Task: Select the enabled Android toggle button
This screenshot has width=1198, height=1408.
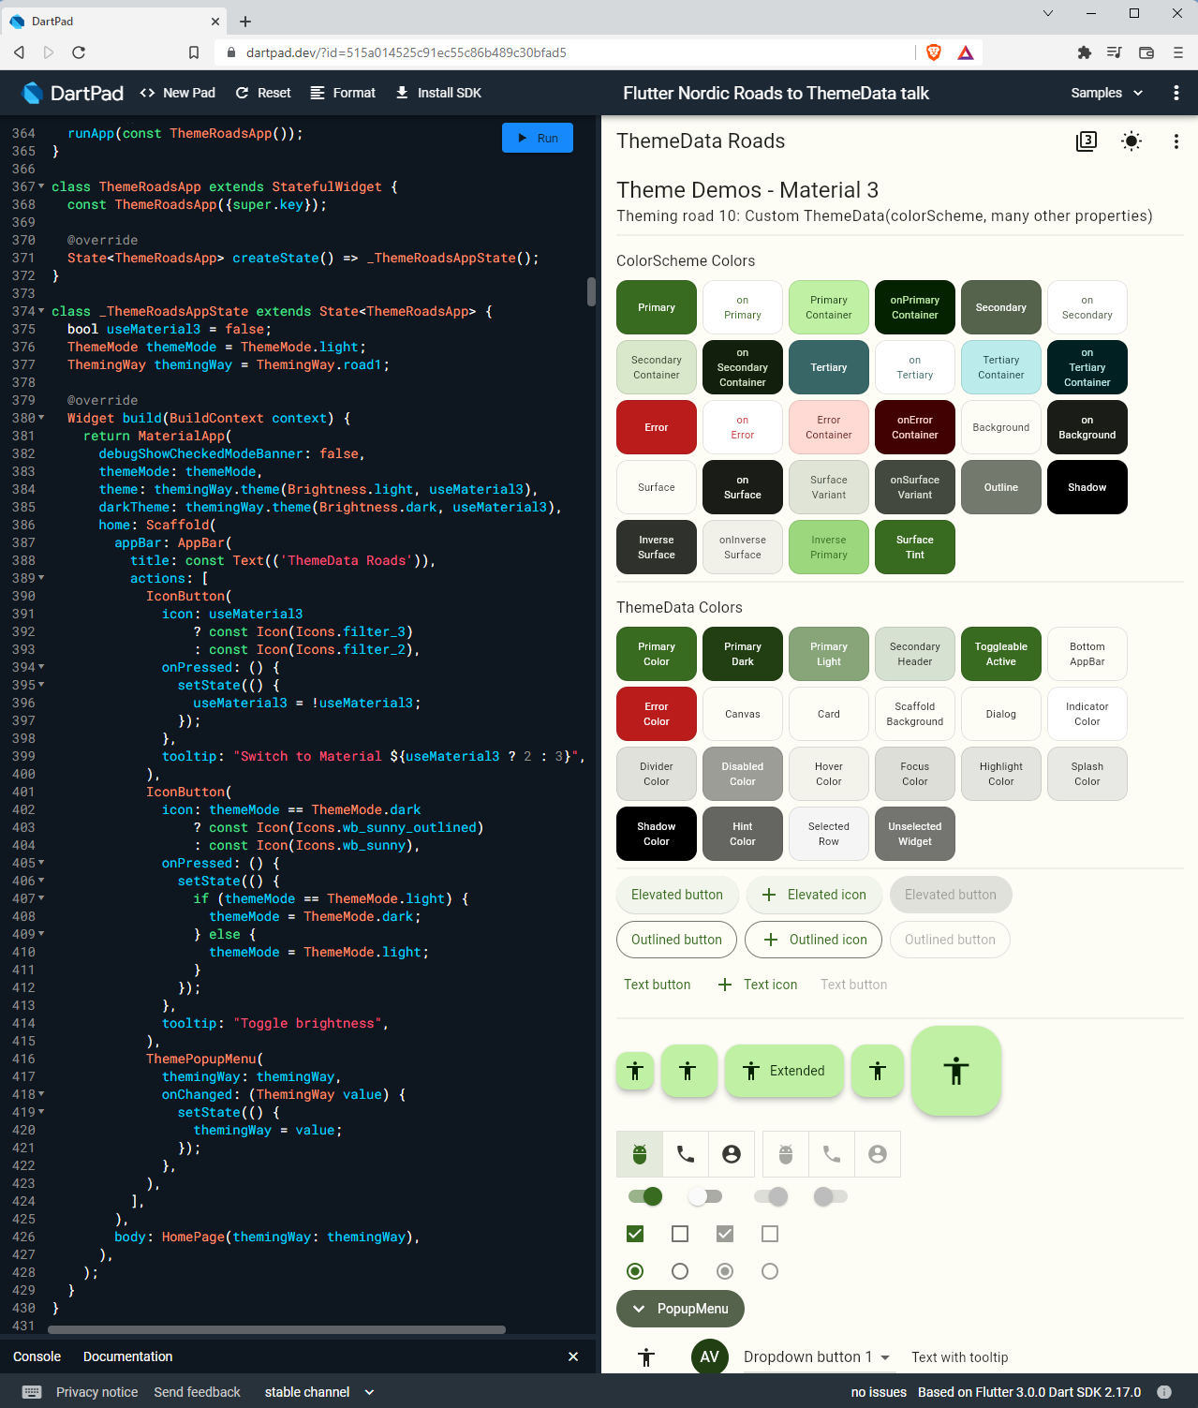Action: point(640,1154)
